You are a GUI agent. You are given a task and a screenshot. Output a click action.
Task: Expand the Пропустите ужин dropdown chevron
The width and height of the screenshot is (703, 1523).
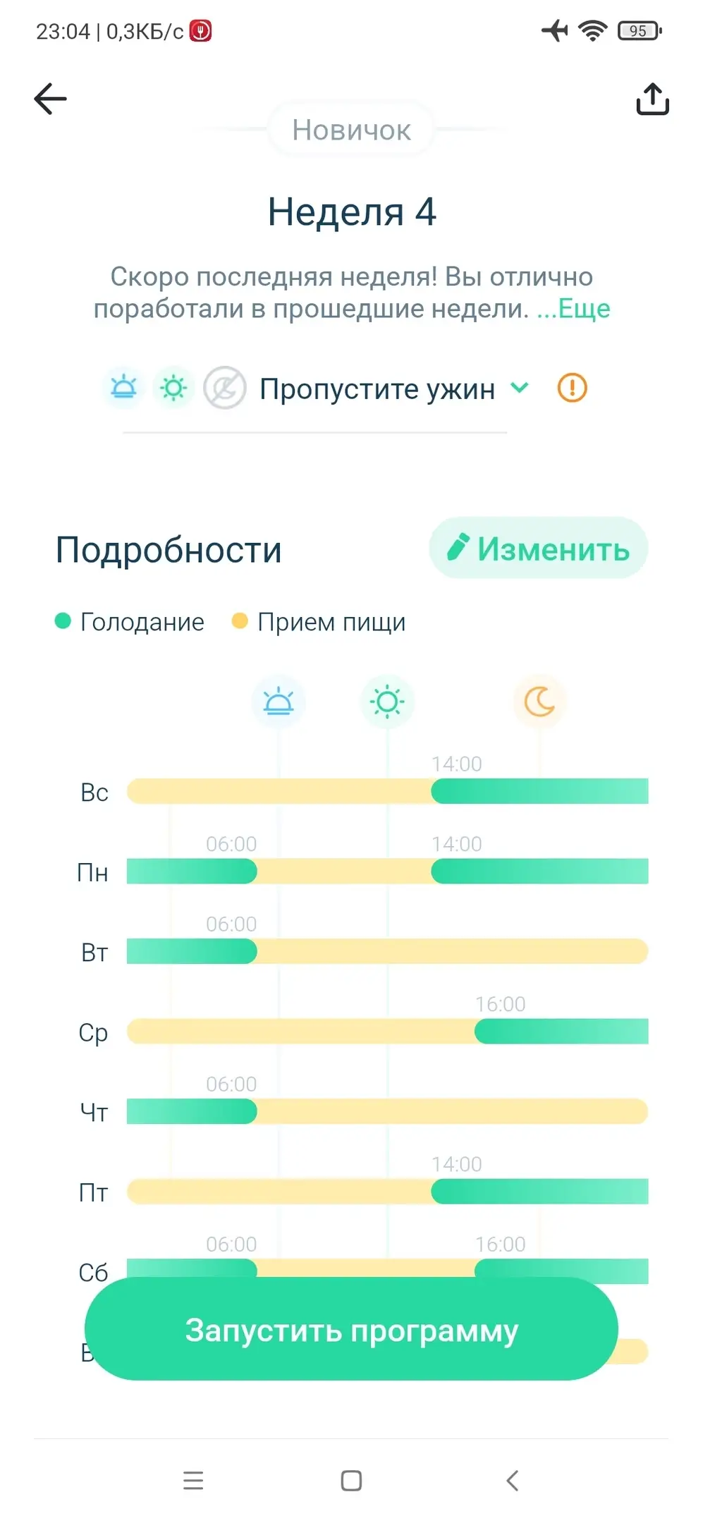coord(520,388)
